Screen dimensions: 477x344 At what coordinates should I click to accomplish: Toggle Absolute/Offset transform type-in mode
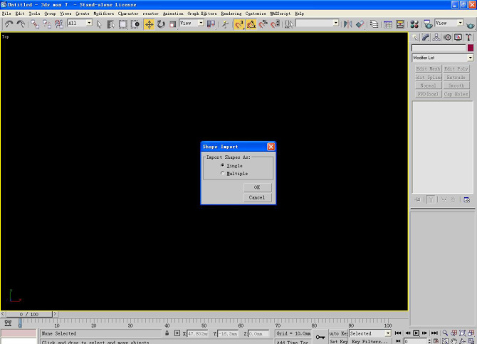[x=177, y=333]
